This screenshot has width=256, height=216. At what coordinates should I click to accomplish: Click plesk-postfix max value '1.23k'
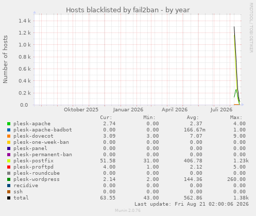(x=241, y=161)
